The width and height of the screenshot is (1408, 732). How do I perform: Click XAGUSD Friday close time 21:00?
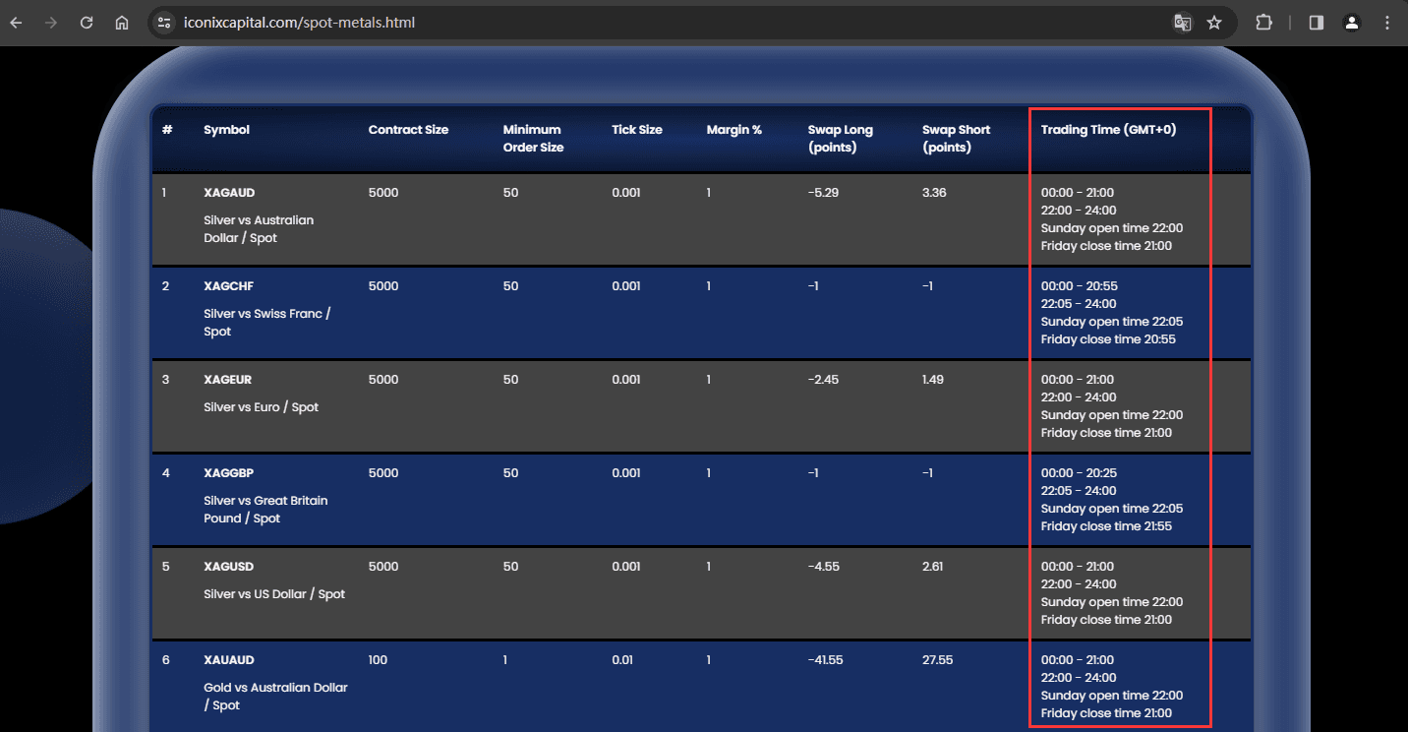click(1106, 620)
